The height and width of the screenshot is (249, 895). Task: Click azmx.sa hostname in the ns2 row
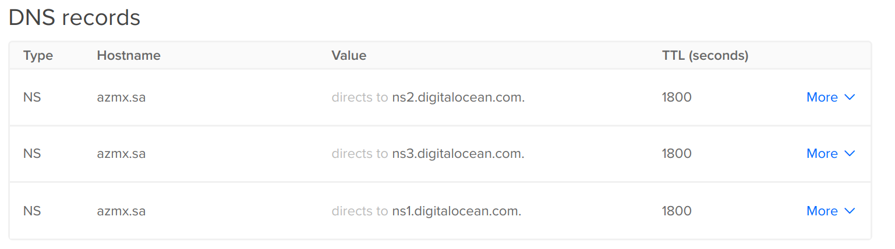click(x=121, y=98)
